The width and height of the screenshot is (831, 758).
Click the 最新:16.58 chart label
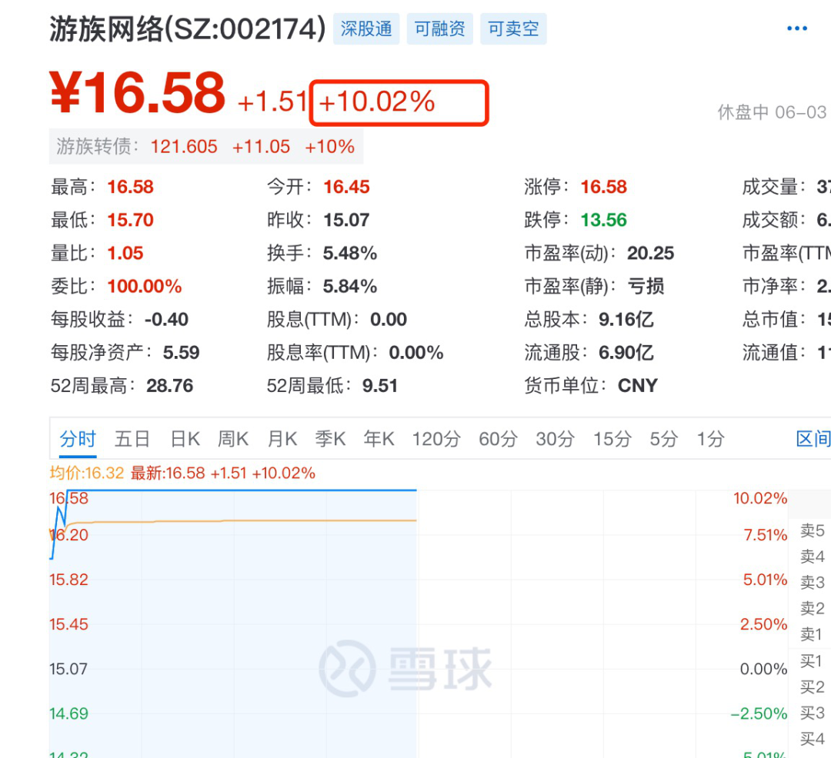coord(168,473)
